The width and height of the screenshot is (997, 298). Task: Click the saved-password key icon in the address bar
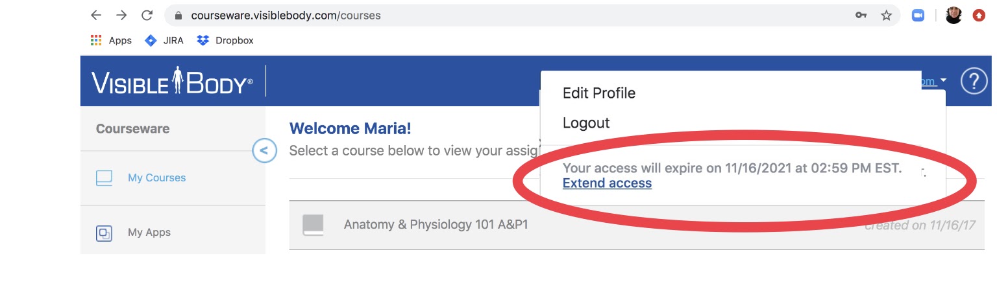861,15
